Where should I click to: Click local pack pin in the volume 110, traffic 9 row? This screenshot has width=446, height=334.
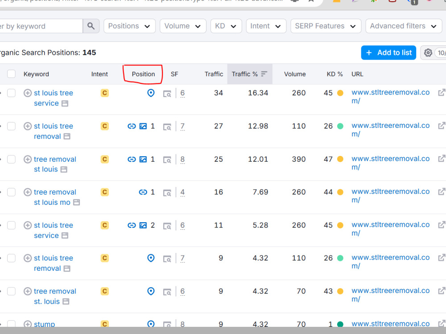[151, 258]
